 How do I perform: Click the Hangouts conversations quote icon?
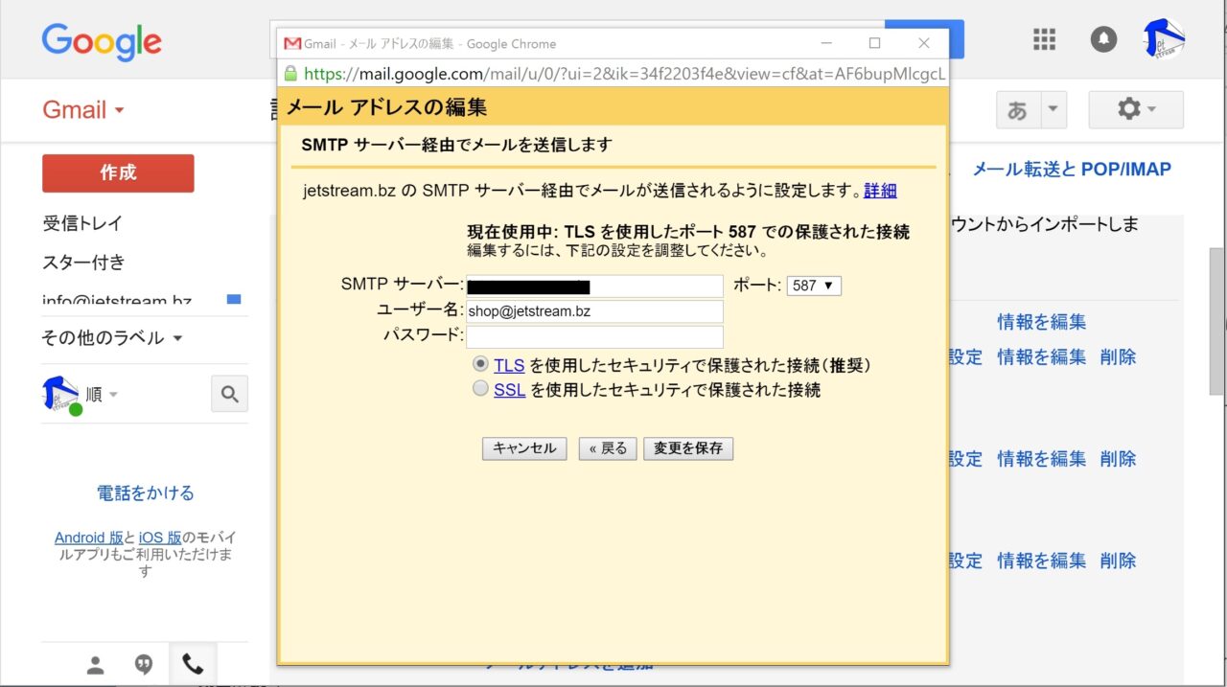(144, 665)
